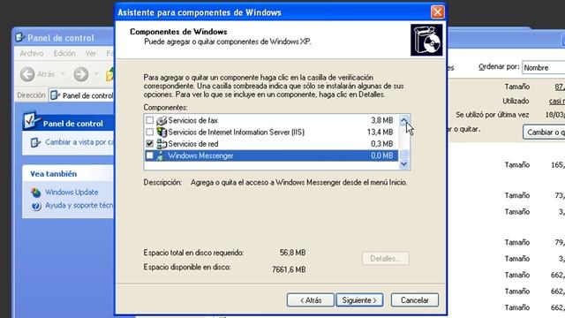
Task: Click the back arrow icon in Panel de control
Action: pos(27,74)
